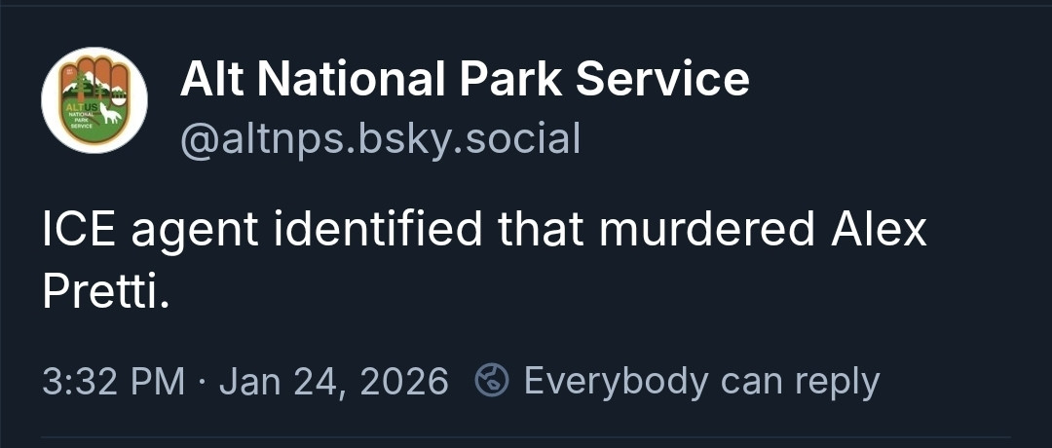Click the 3:32 PM timestamp

(x=114, y=381)
